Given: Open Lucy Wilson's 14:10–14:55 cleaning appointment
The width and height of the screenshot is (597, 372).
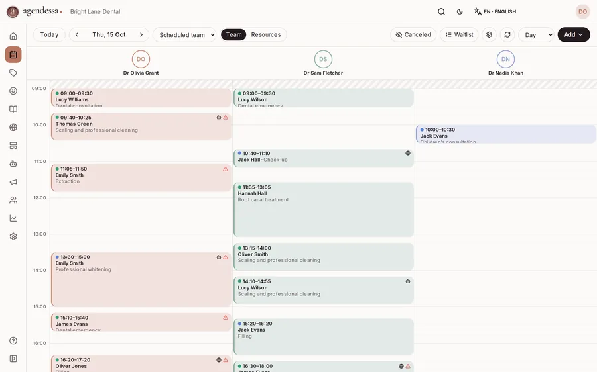Looking at the screenshot, I should [324, 291].
